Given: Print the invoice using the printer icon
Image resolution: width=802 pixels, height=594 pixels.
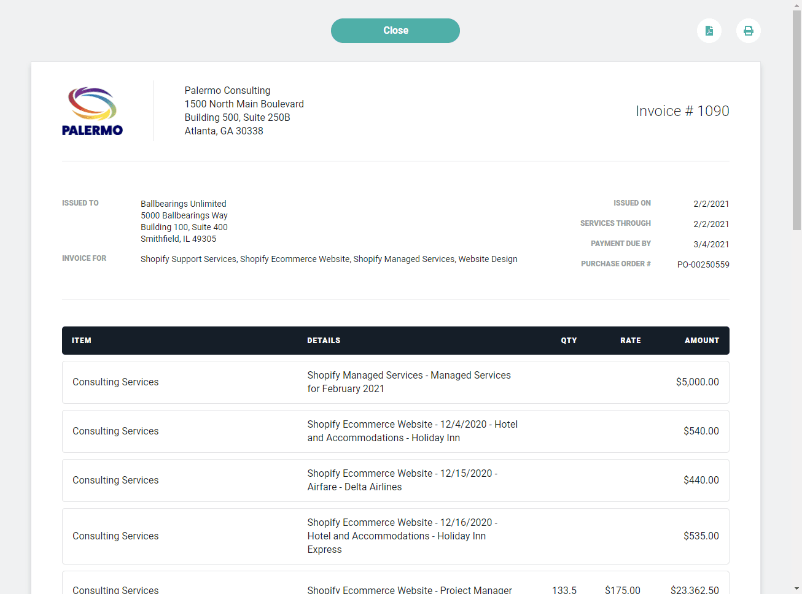Looking at the screenshot, I should [749, 31].
